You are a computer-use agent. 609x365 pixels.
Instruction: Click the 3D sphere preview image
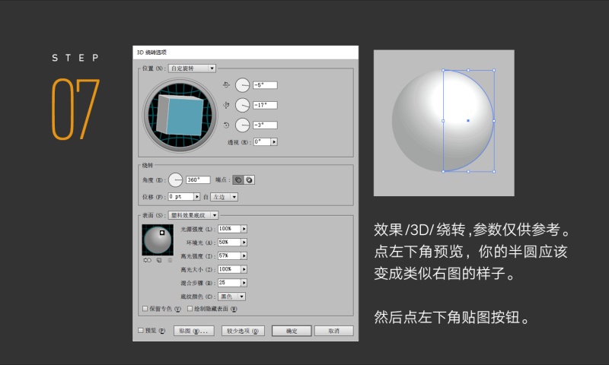(444, 122)
